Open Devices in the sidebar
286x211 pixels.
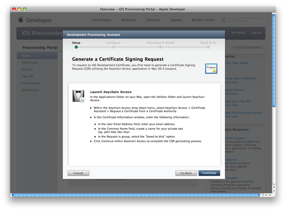[x=28, y=69]
